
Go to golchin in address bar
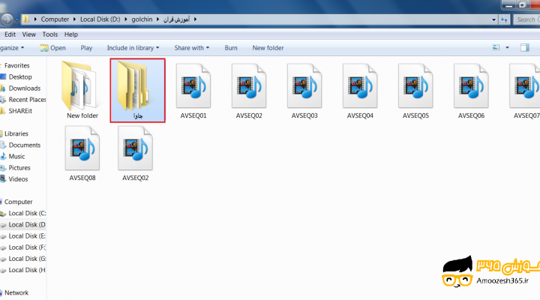tap(142, 19)
